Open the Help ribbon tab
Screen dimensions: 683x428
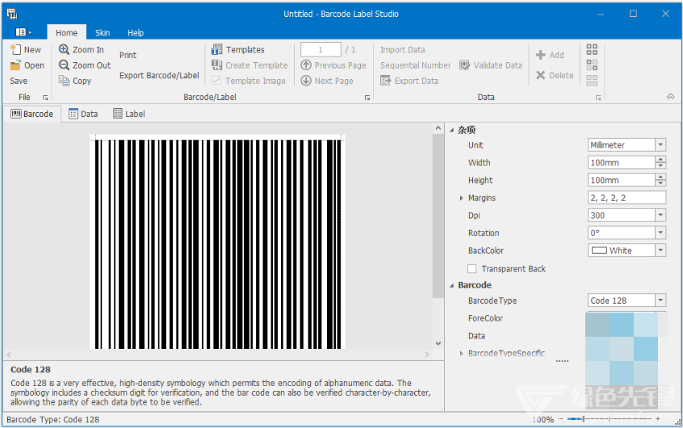point(136,32)
